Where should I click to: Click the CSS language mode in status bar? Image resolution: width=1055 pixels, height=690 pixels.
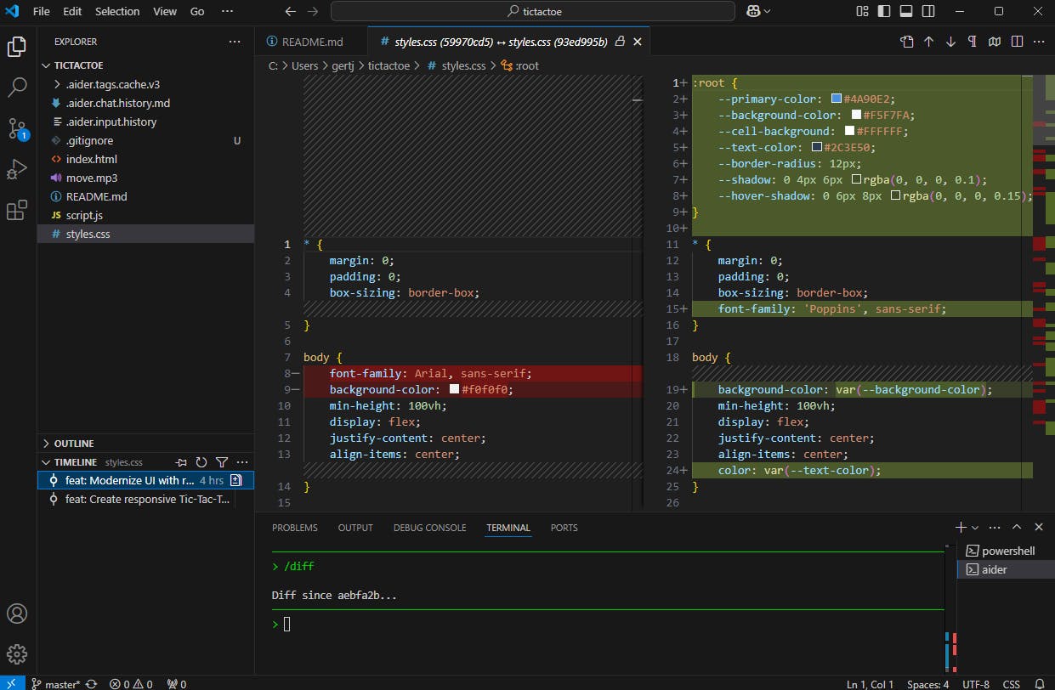[1012, 683]
